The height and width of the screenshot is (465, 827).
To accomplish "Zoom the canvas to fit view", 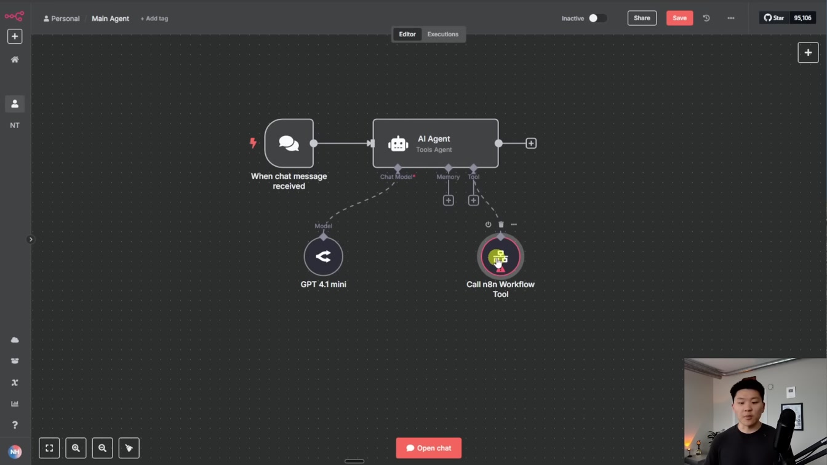I will (x=49, y=448).
